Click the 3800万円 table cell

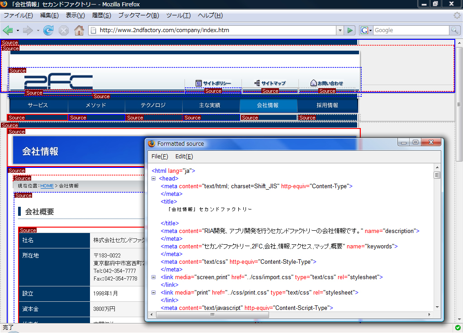tap(104, 309)
